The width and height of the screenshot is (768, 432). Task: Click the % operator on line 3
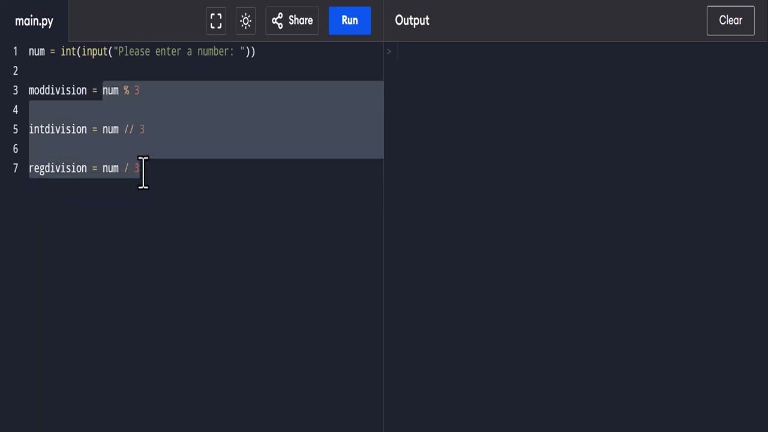126,91
